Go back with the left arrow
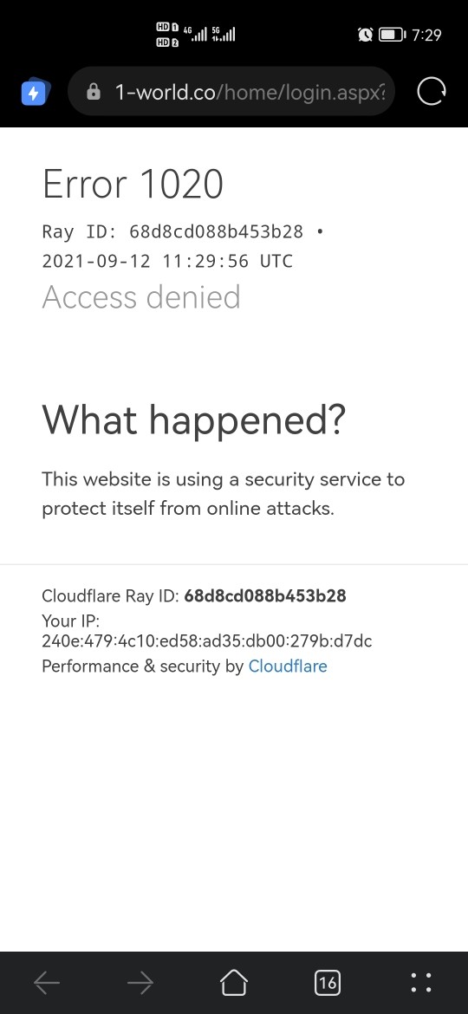Viewport: 468px width, 1014px height. (x=47, y=984)
